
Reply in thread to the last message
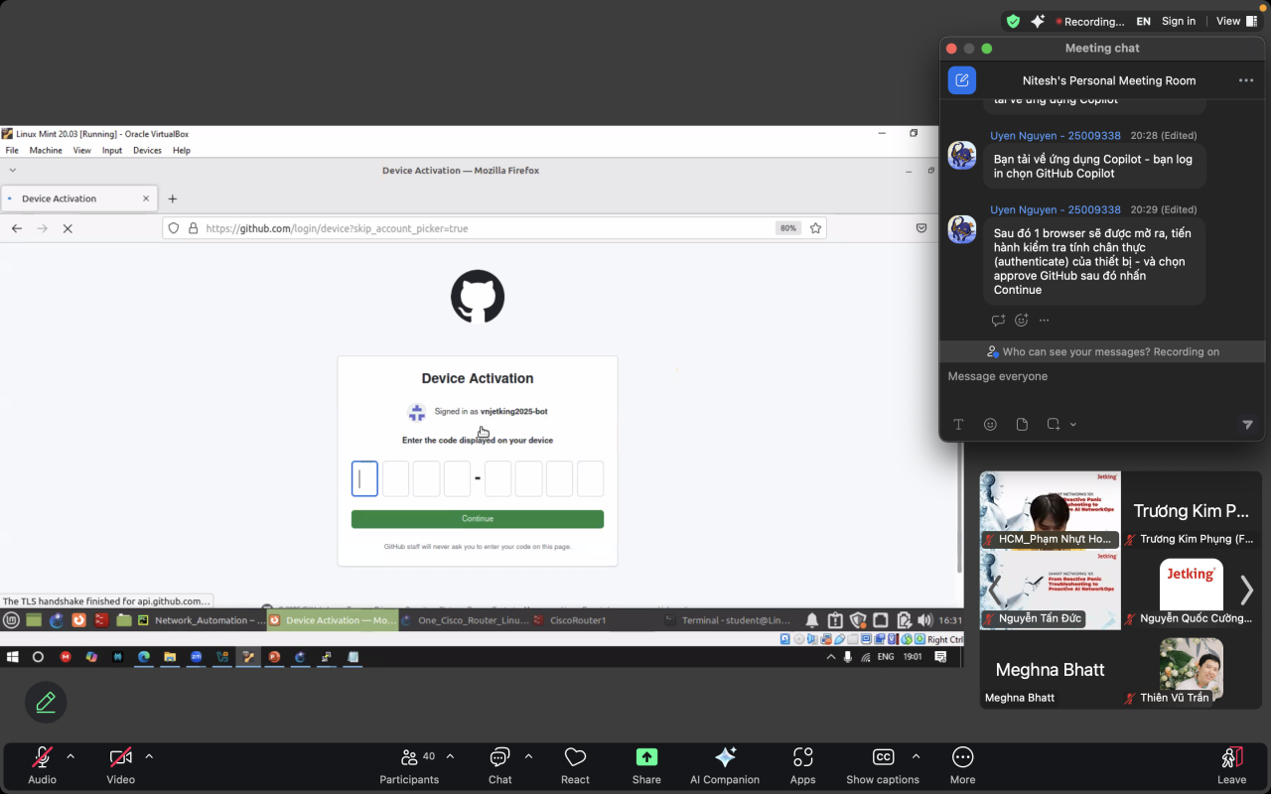tap(999, 321)
